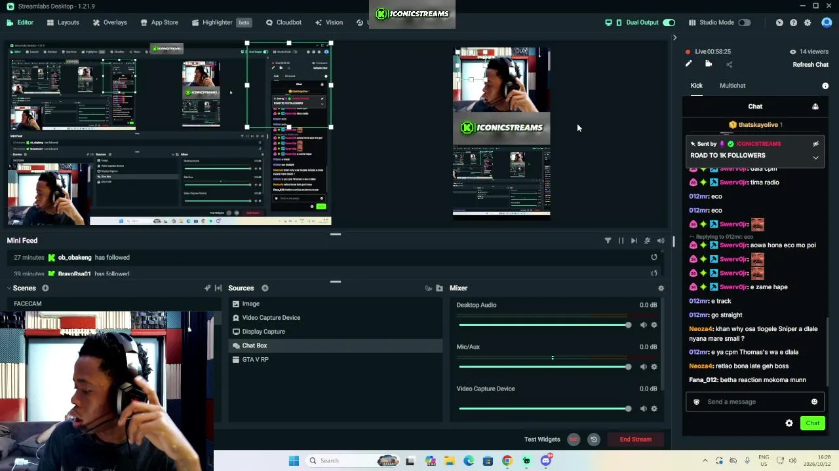Open Google Chrome from the taskbar
The height and width of the screenshot is (471, 839).
(x=507, y=461)
